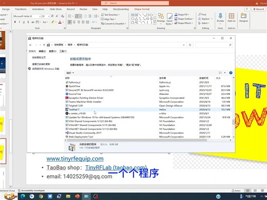Open the Review ribbon tab
Screen dimensions: 267x200
[83, 9]
